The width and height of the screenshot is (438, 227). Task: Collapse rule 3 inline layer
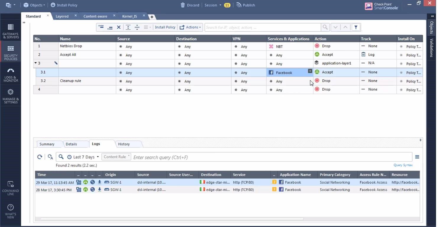(36, 63)
